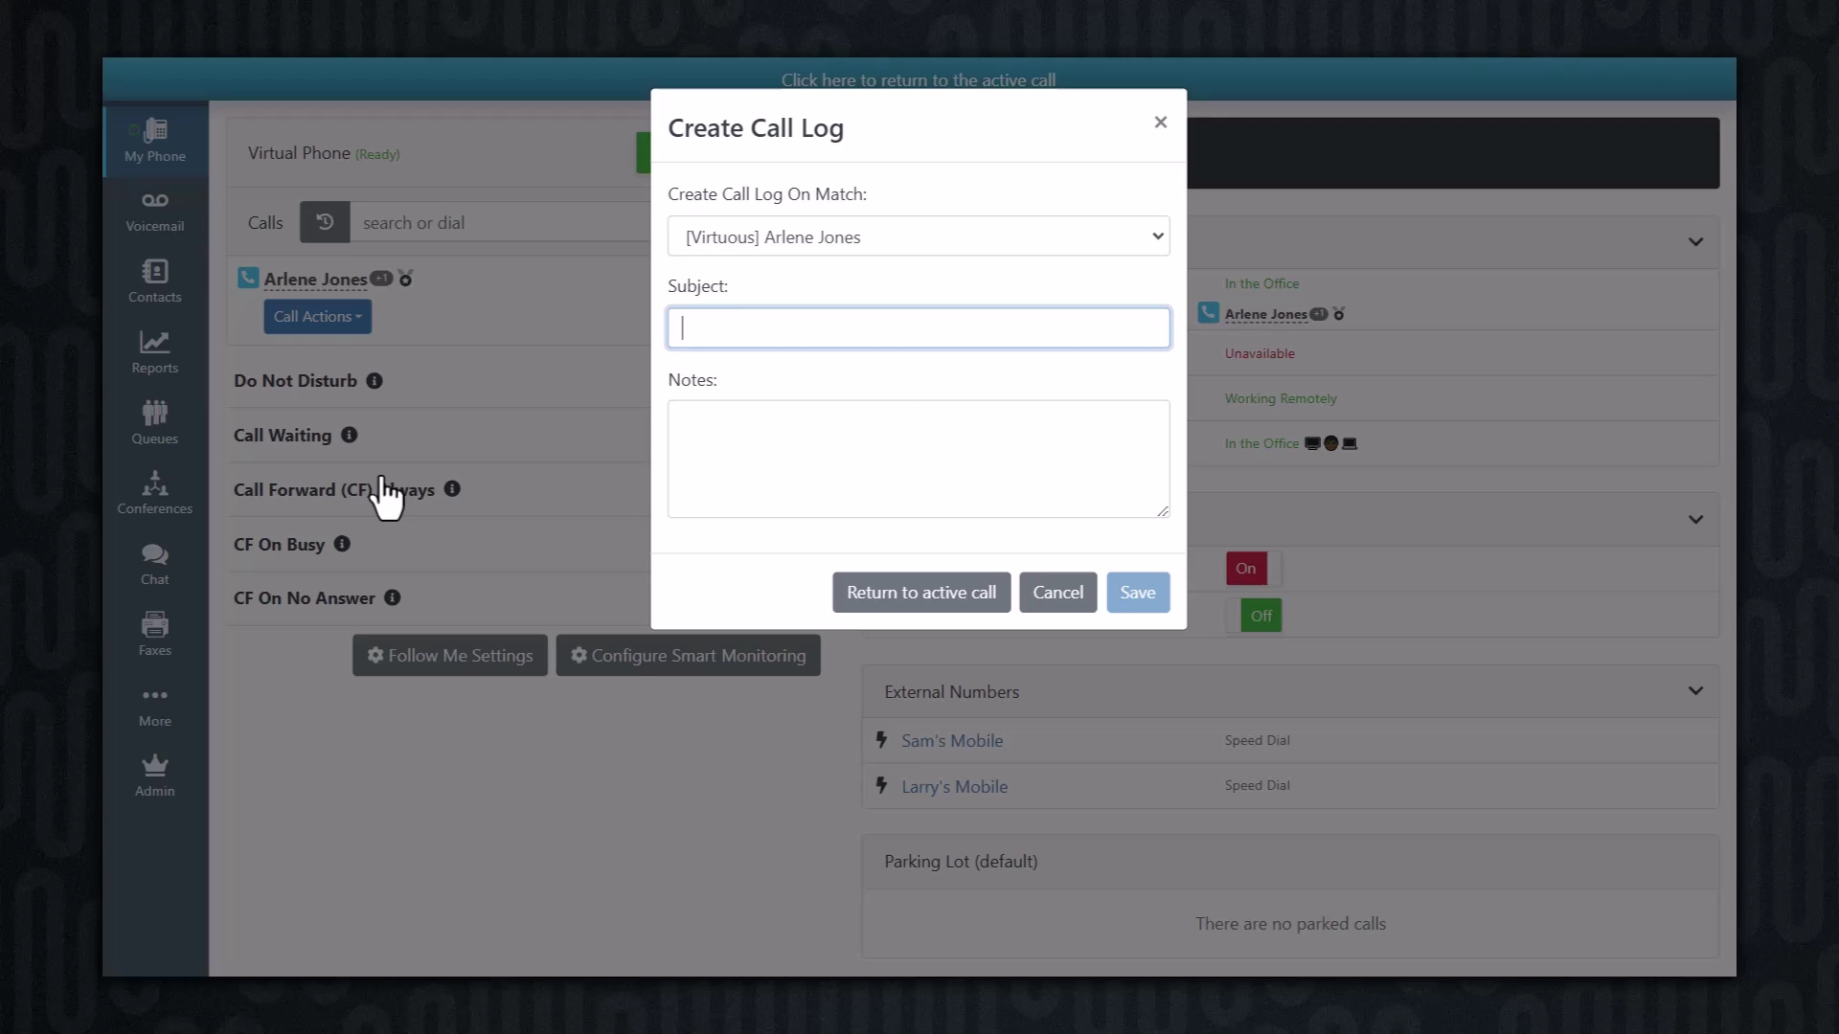Toggle the green Off switch
Viewport: 1839px width, 1034px height.
coord(1260,616)
